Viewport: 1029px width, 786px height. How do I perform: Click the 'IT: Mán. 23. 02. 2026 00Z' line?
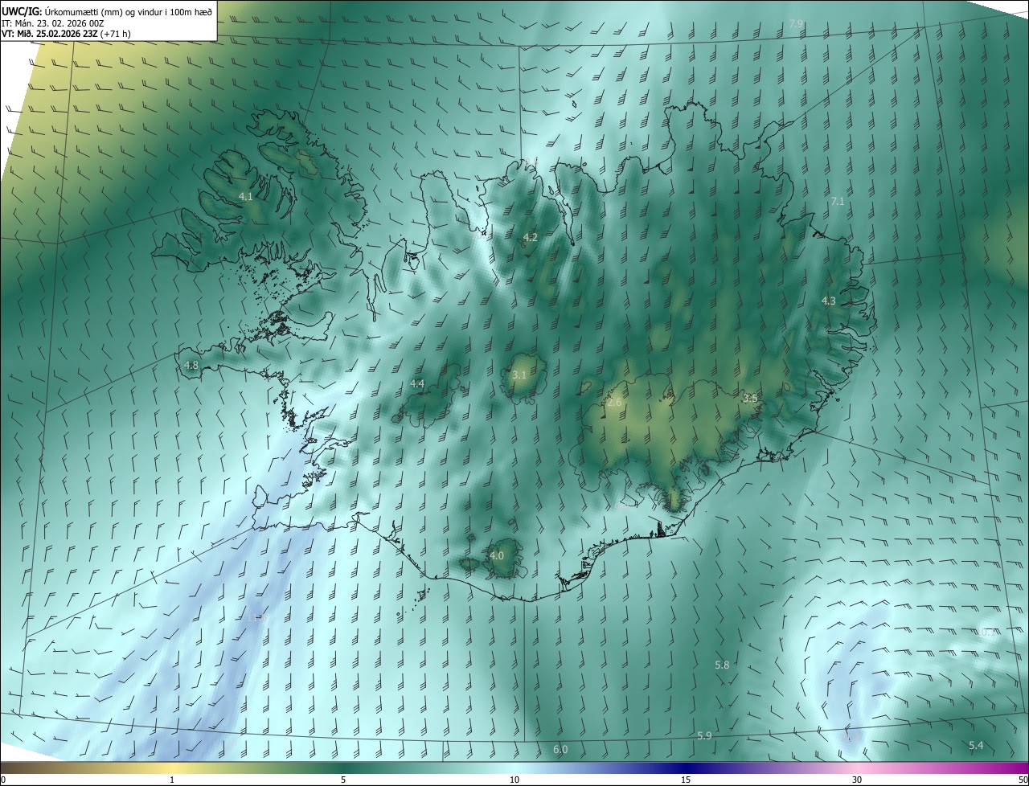(x=53, y=23)
